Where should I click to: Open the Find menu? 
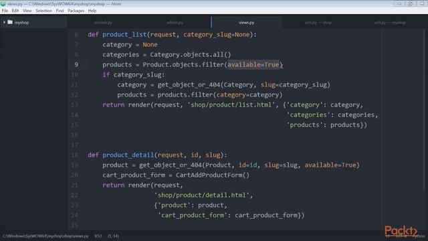pos(60,11)
